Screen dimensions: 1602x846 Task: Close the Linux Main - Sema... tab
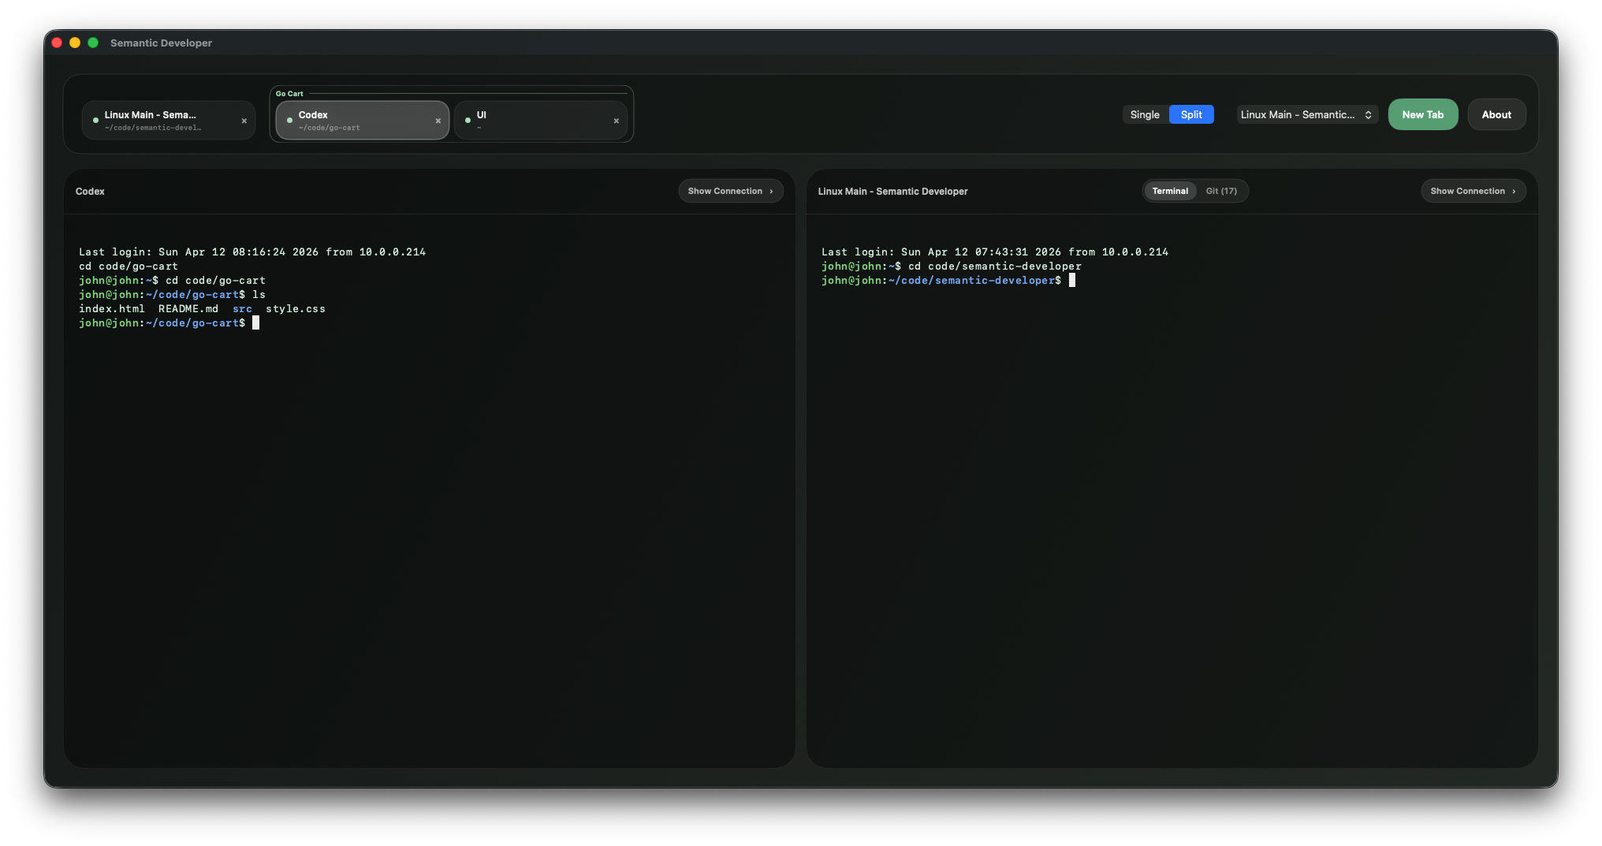pyautogui.click(x=244, y=121)
